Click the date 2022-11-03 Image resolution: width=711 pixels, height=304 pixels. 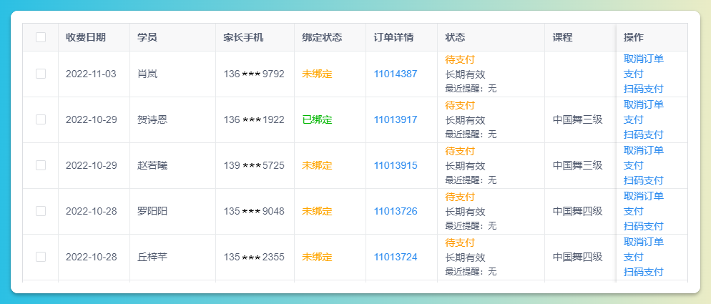point(91,74)
